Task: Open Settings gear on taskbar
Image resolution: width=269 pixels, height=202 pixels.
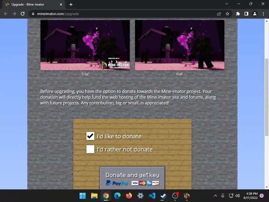Action: coord(140,196)
